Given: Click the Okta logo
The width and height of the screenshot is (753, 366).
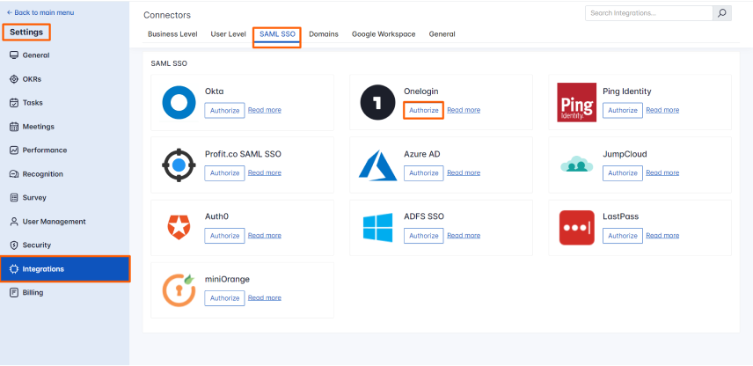Looking at the screenshot, I should pos(179,102).
